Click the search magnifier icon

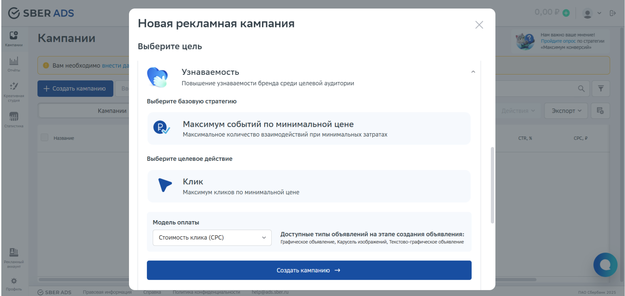tap(581, 88)
